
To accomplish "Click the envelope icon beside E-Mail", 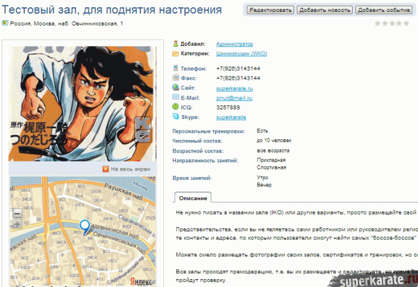I will [176, 97].
